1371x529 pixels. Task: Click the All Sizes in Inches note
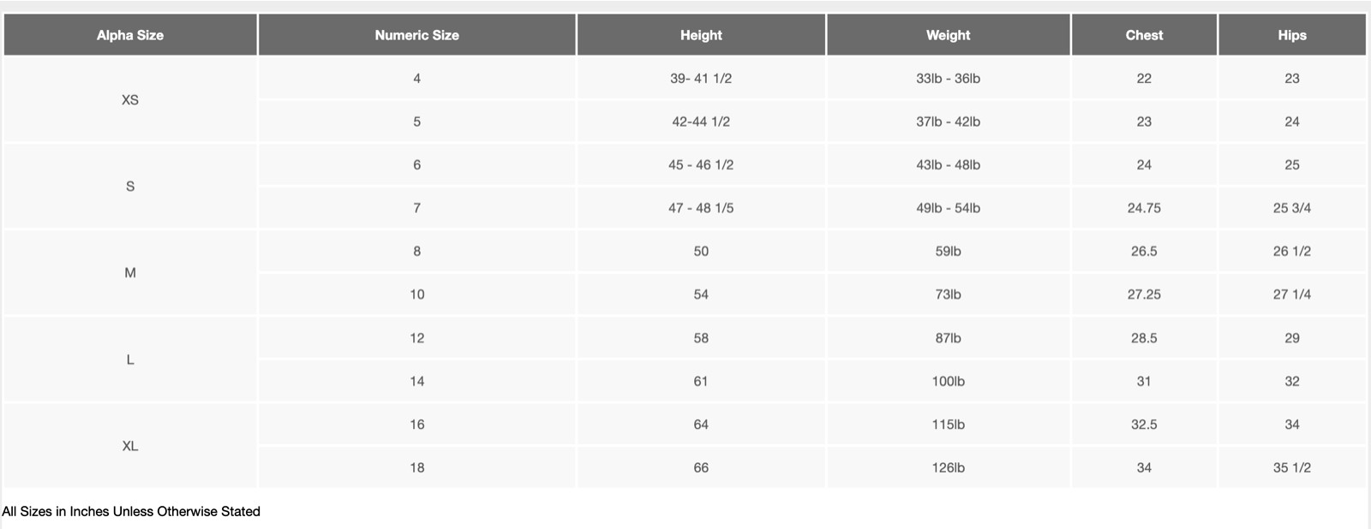click(131, 511)
